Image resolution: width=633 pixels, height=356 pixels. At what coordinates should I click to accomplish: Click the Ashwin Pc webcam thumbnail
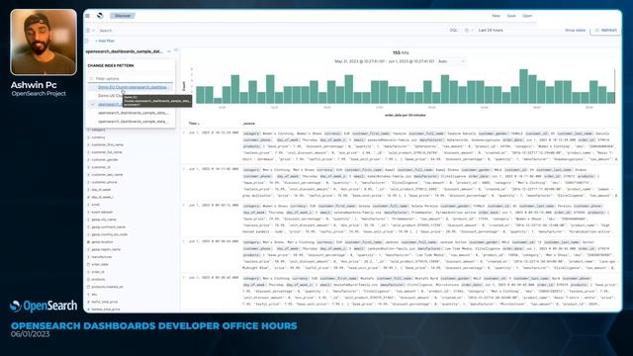pyautogui.click(x=44, y=43)
